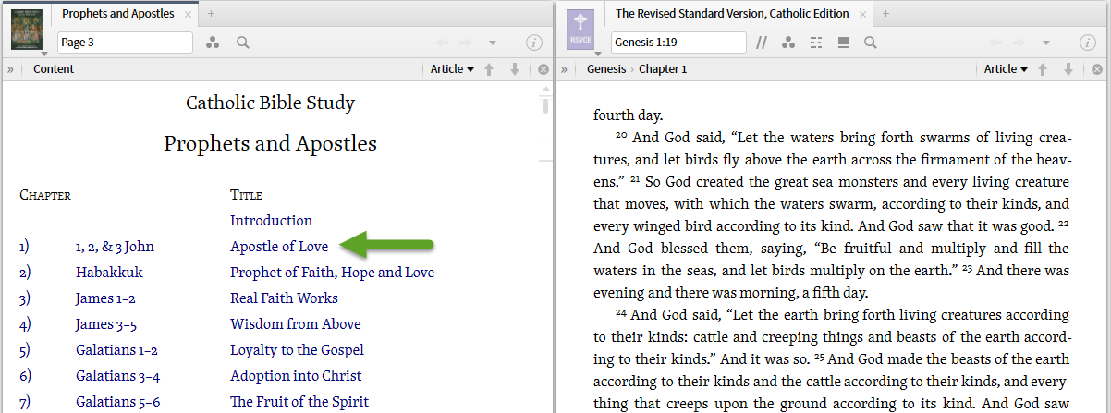Open the Loyalty to the Gospel link
Screen dimensions: 1111x413
coord(297,350)
